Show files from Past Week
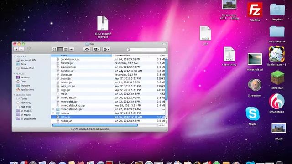 (24, 107)
